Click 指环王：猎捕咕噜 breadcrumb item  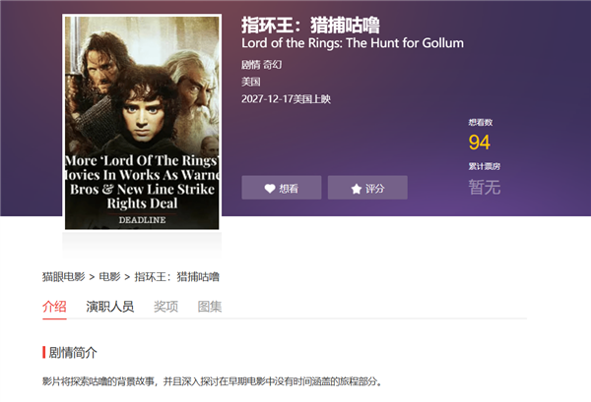point(176,277)
